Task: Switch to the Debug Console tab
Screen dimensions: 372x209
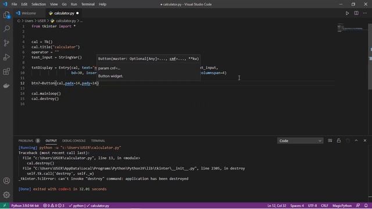Action: tap(74, 140)
